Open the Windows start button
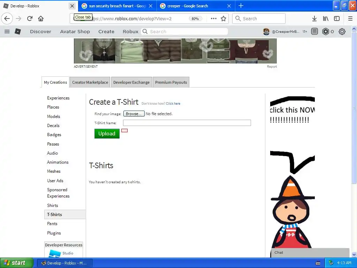The height and width of the screenshot is (268, 357). (x=16, y=263)
